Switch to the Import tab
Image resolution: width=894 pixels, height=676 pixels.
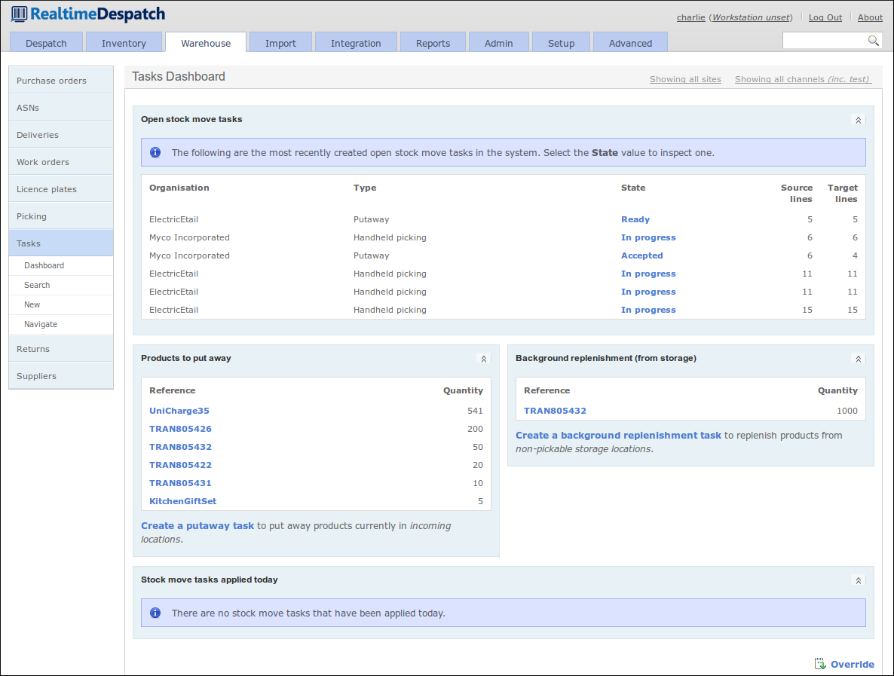[280, 43]
